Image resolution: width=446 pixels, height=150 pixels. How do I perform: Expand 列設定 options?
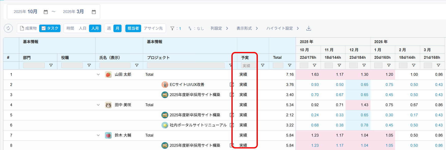pos(219,28)
